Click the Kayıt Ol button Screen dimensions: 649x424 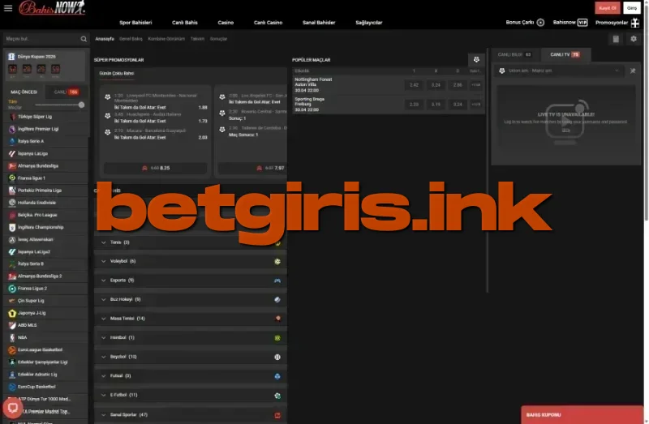pos(607,8)
